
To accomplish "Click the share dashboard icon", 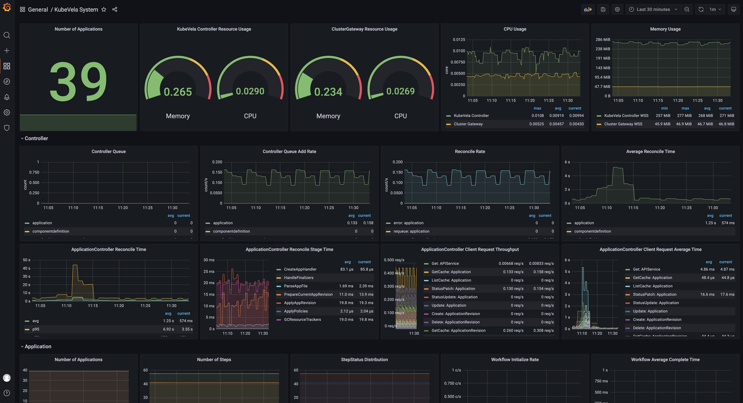I will coord(115,10).
